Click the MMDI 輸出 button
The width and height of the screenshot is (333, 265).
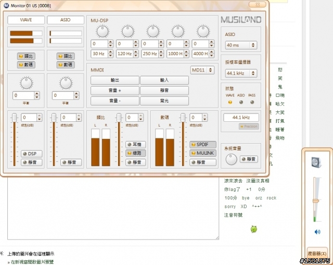pyautogui.click(x=115, y=80)
